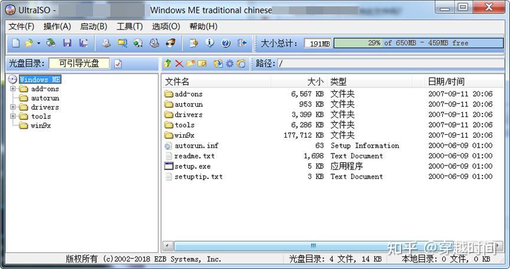Click the disc with green arrow convert icon
The width and height of the screenshot is (510, 269).
138,43
